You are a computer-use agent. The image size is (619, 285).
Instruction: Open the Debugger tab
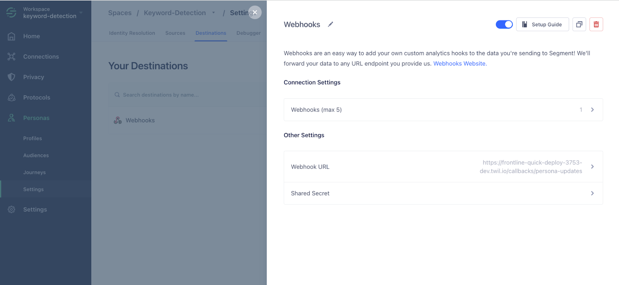[248, 33]
